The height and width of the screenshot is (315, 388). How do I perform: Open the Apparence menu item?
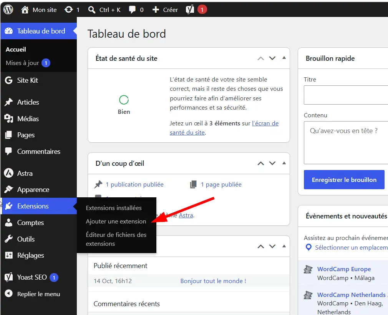[33, 190]
